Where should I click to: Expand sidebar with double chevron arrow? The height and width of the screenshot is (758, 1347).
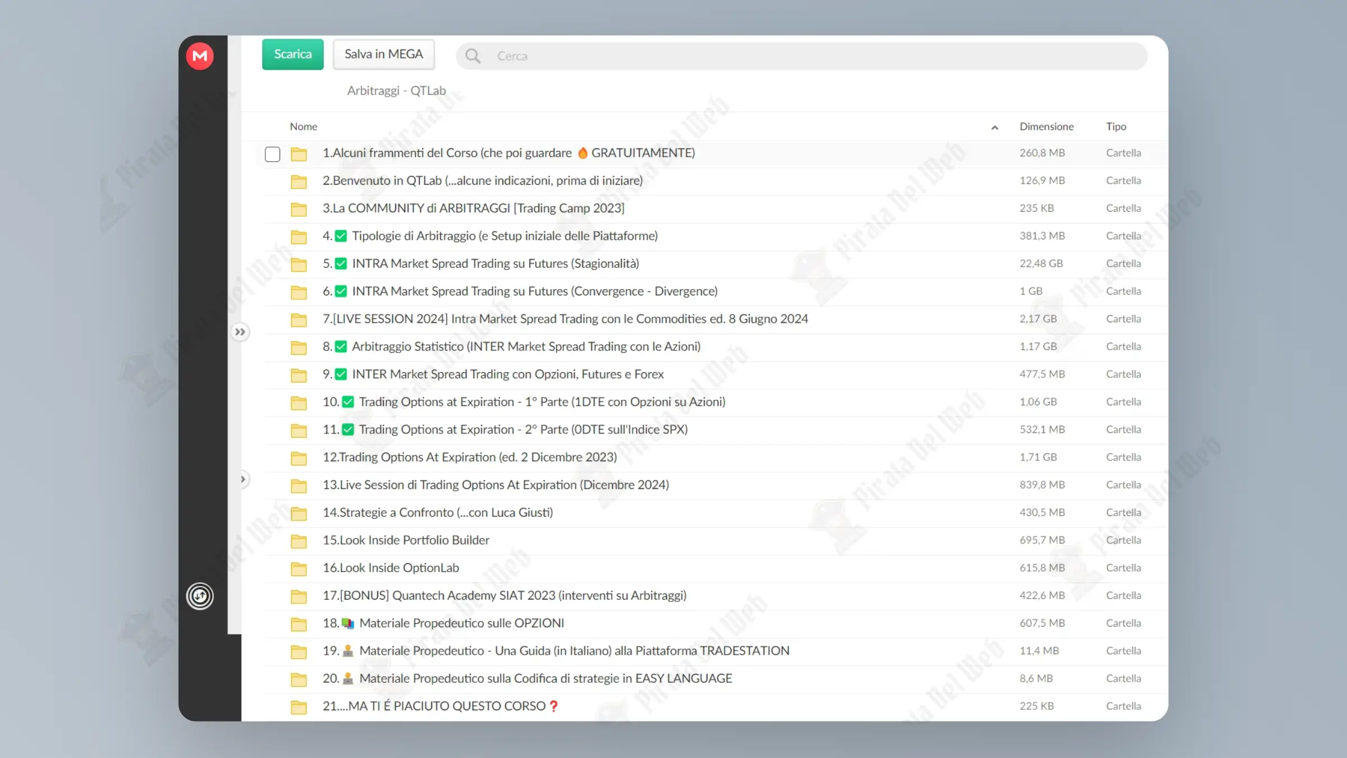tap(240, 332)
